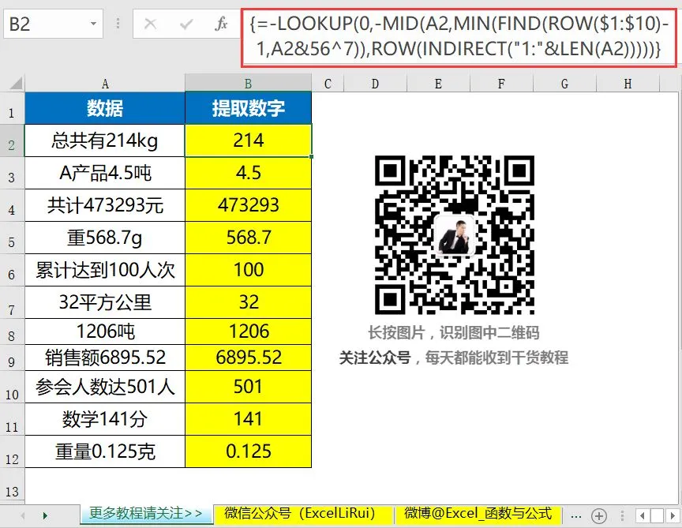Select yellow cell with value 0.125
The image size is (682, 528).
(249, 451)
